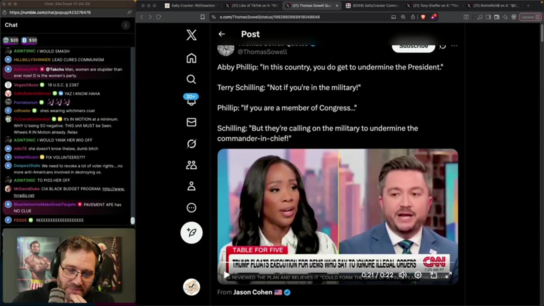Viewport: 544px width, 306px height.
Task: Mute the video with speaker icon
Action: pos(402,275)
